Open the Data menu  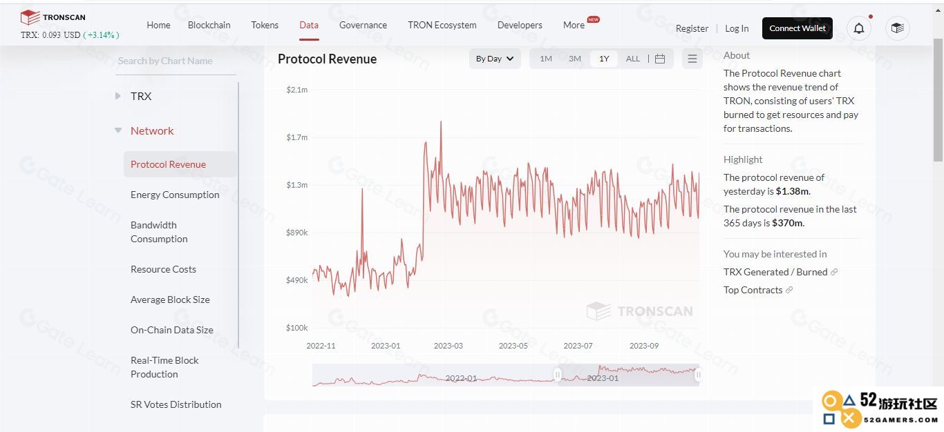pyautogui.click(x=309, y=25)
